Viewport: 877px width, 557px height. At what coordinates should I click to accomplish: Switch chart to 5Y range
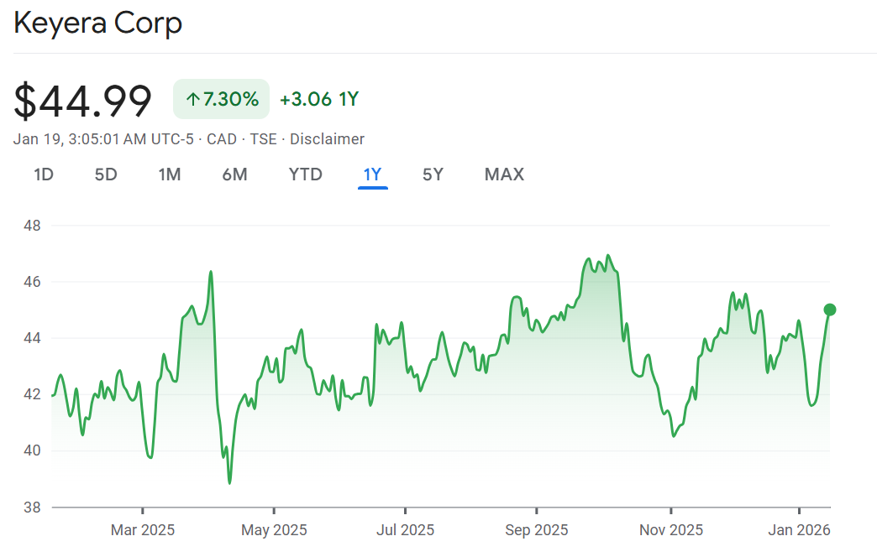pos(433,174)
